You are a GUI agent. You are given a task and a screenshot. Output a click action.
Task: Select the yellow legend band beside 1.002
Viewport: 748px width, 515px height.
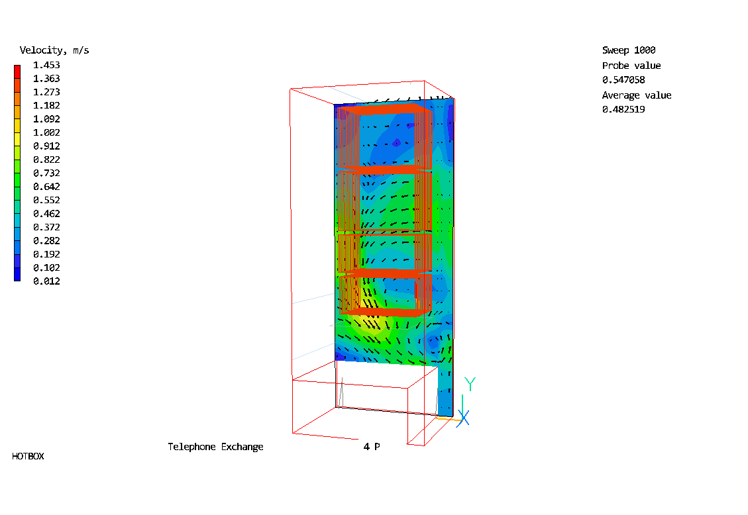(x=17, y=132)
